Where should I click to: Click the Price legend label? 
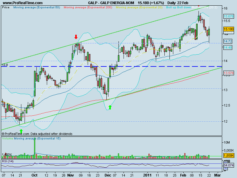pos(6,7)
